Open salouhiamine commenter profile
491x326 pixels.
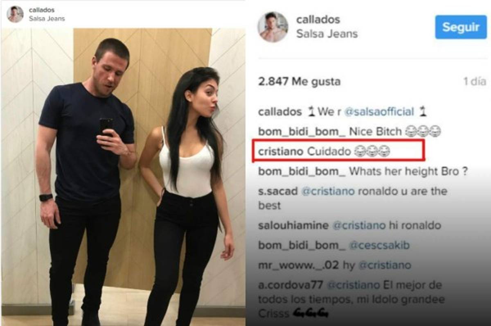[293, 225]
